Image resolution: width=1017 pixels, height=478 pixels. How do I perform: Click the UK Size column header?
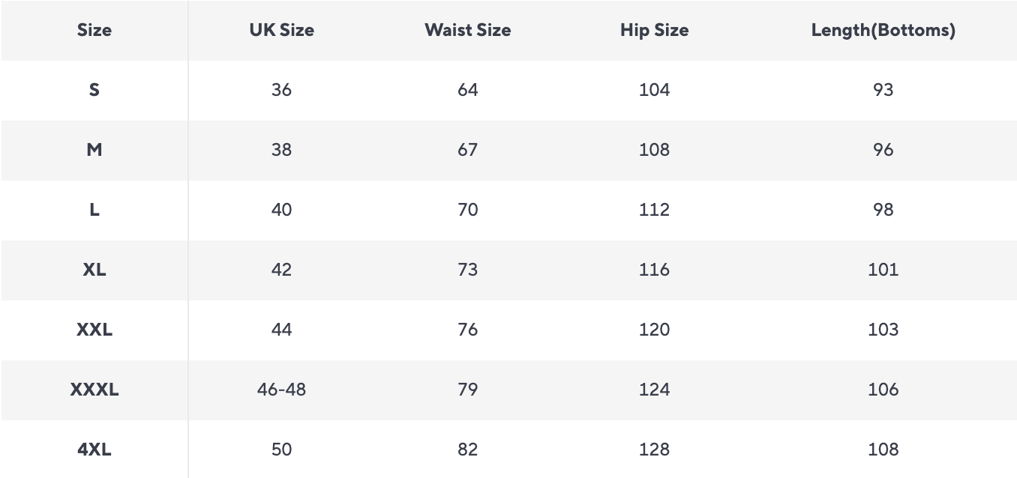coord(281,31)
